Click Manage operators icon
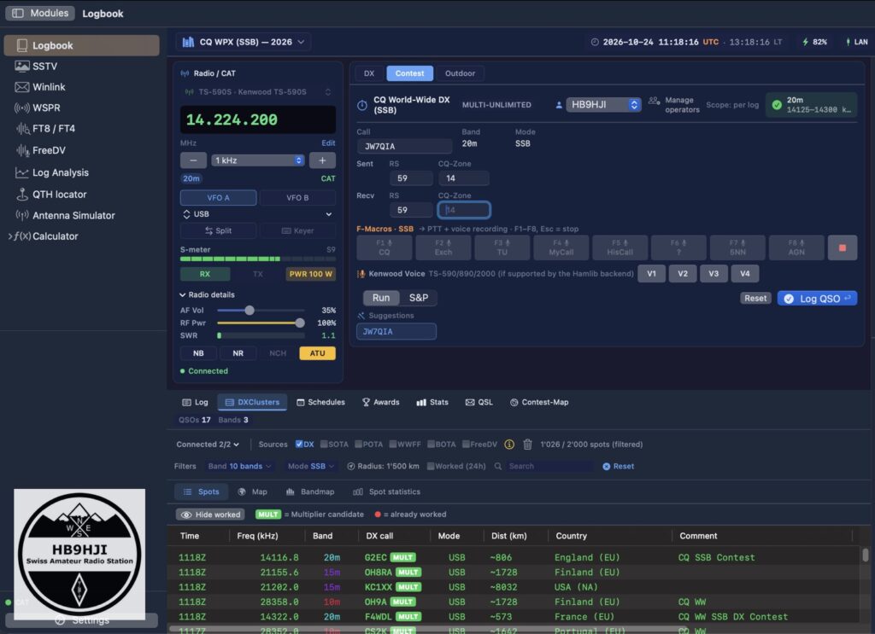875x634 pixels. 654,101
